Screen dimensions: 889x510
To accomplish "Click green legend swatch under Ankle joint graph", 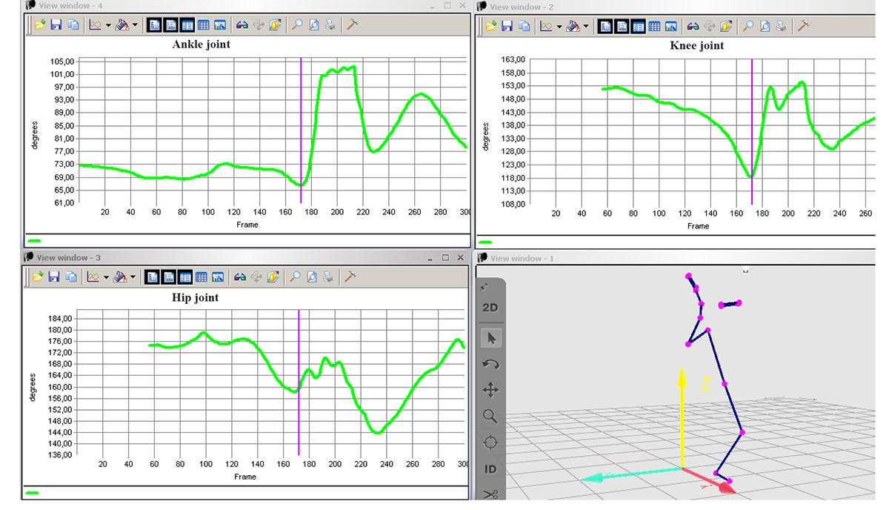I will coord(34,240).
